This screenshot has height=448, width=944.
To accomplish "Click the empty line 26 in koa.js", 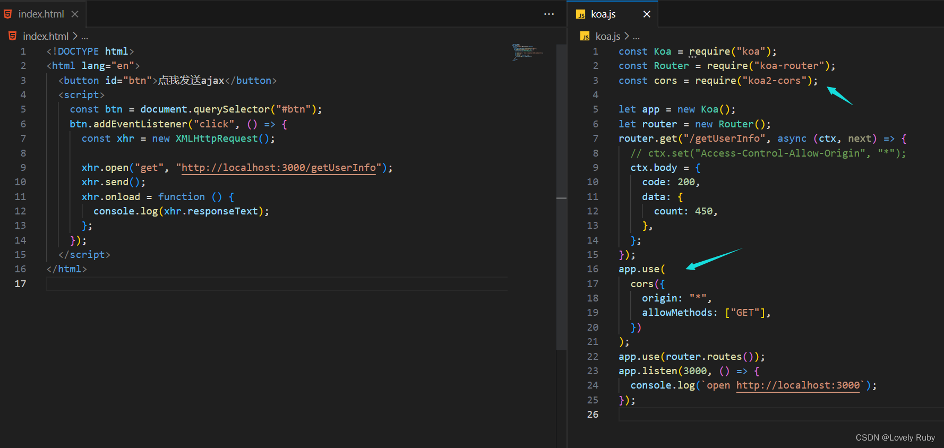I will click(x=780, y=415).
